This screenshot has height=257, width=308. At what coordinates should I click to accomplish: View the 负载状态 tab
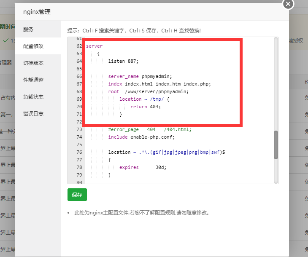(38, 97)
